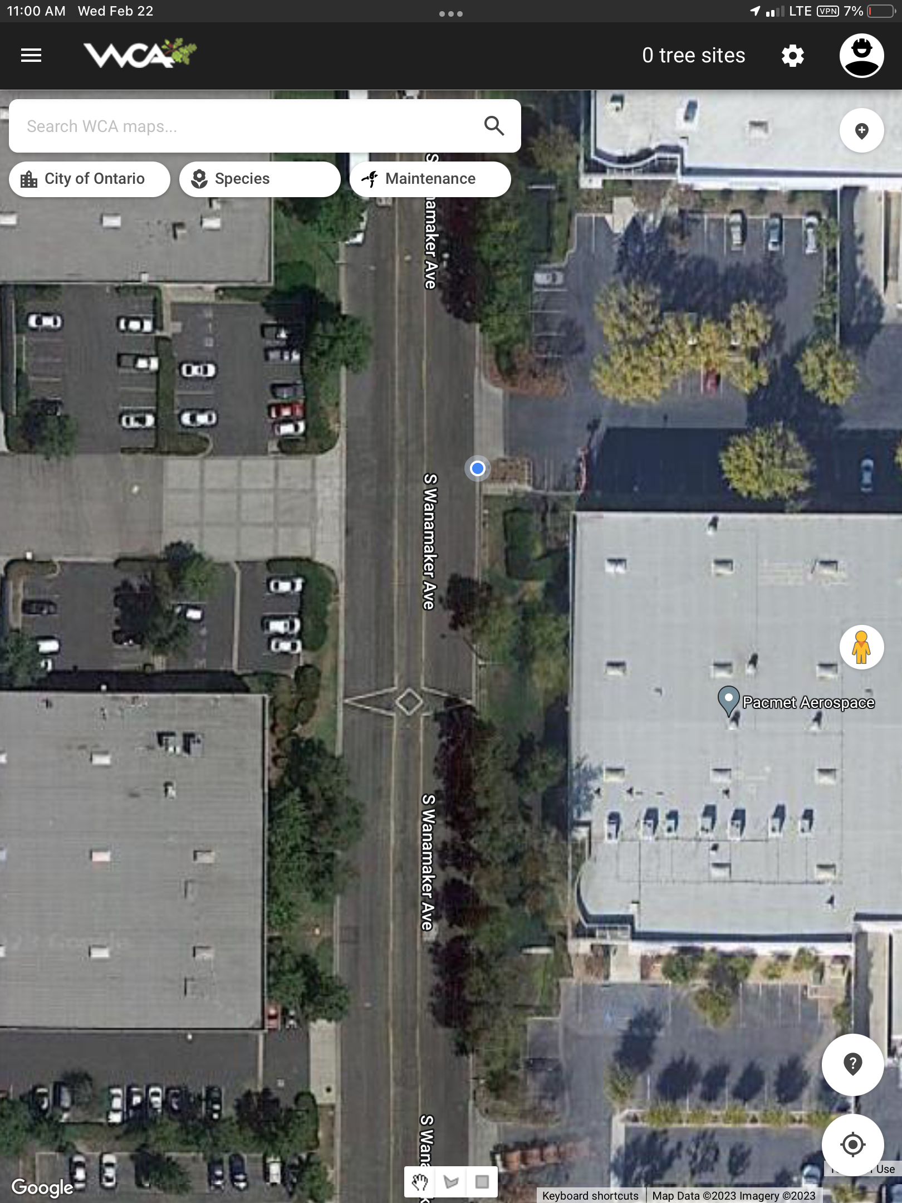Open the hamburger navigation menu
The width and height of the screenshot is (902, 1203).
point(31,55)
